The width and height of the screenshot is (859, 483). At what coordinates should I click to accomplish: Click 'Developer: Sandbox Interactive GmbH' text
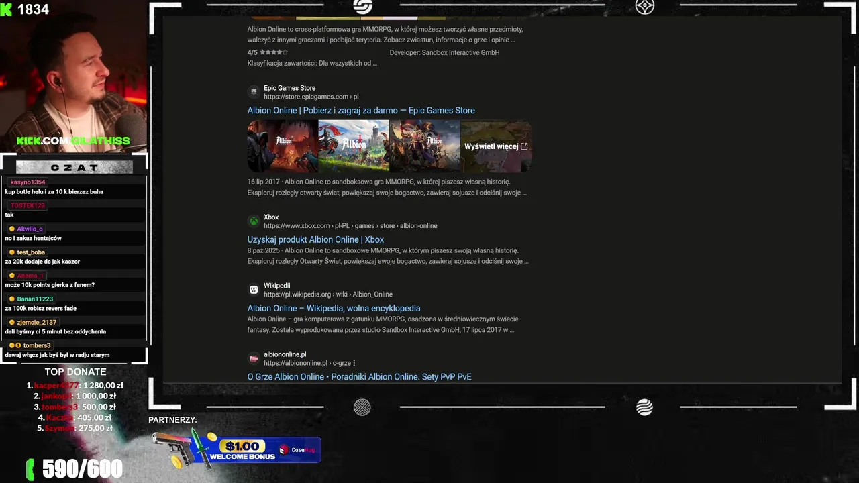tap(444, 52)
